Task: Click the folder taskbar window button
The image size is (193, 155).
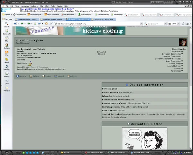Action: (x=71, y=152)
